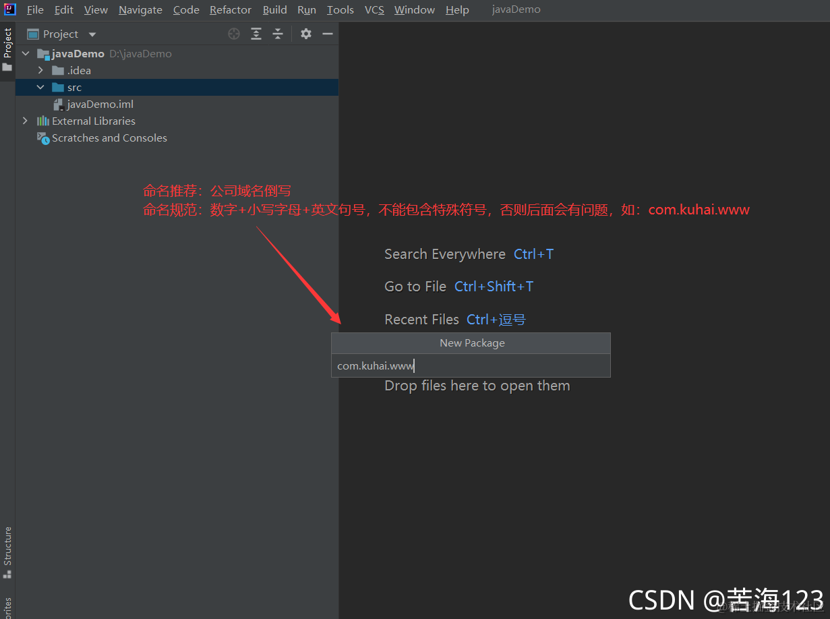
Task: Open the Edit menu
Action: tap(64, 10)
